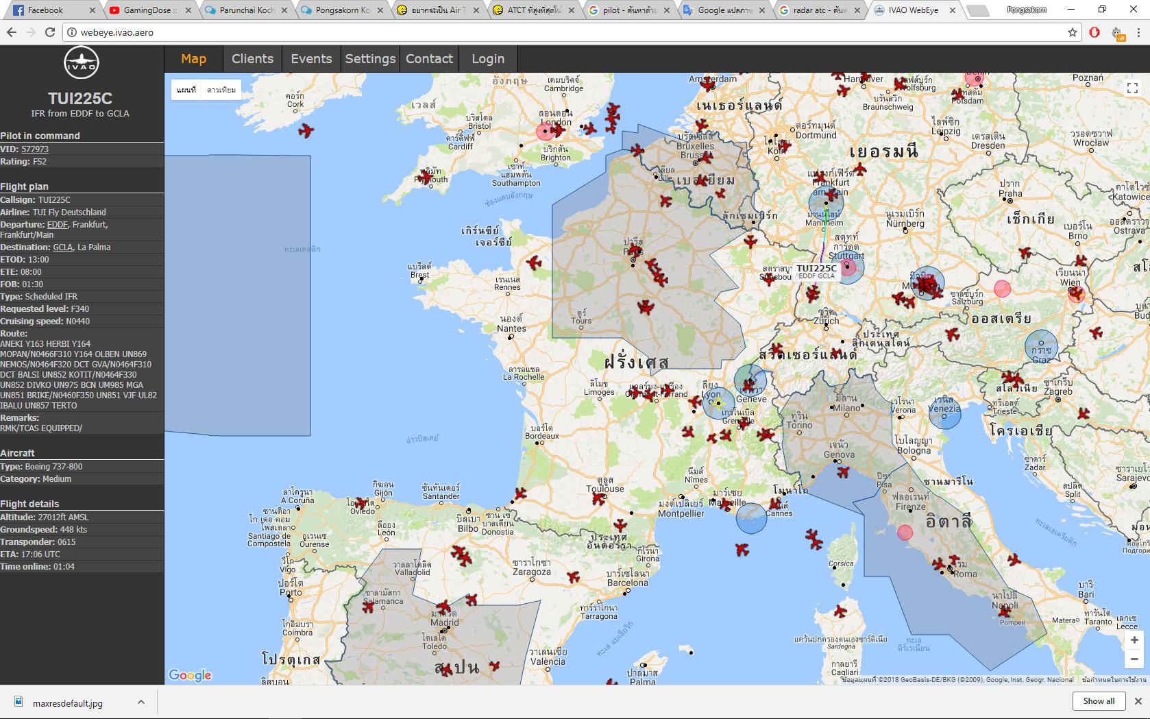
Task: Click the 'Transponder: 0615' row
Action: (x=82, y=542)
